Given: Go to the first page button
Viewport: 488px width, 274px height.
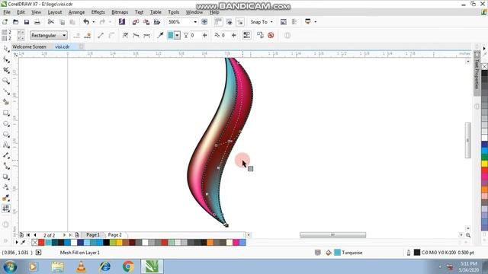Looking at the screenshot, I should click(28, 235).
